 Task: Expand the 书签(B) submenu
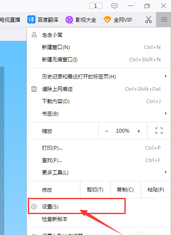tap(165, 113)
